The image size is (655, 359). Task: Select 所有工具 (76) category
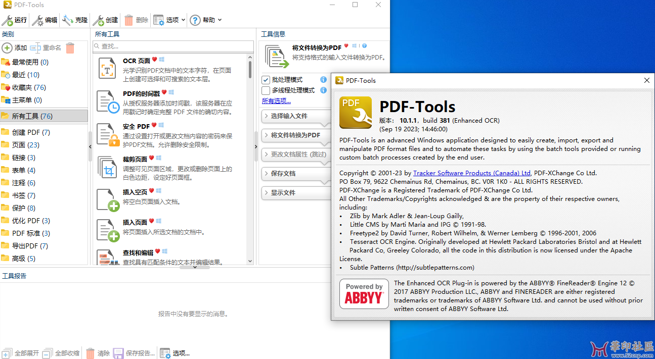(x=44, y=116)
